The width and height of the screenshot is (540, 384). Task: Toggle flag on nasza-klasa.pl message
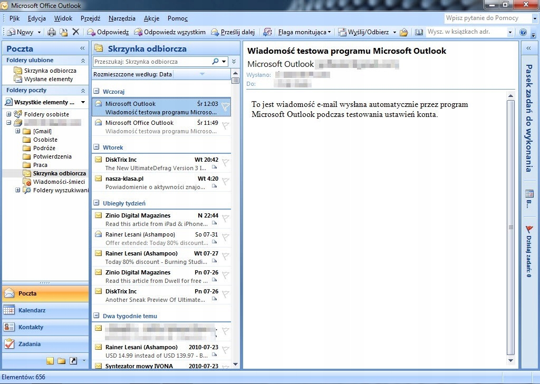click(x=225, y=181)
